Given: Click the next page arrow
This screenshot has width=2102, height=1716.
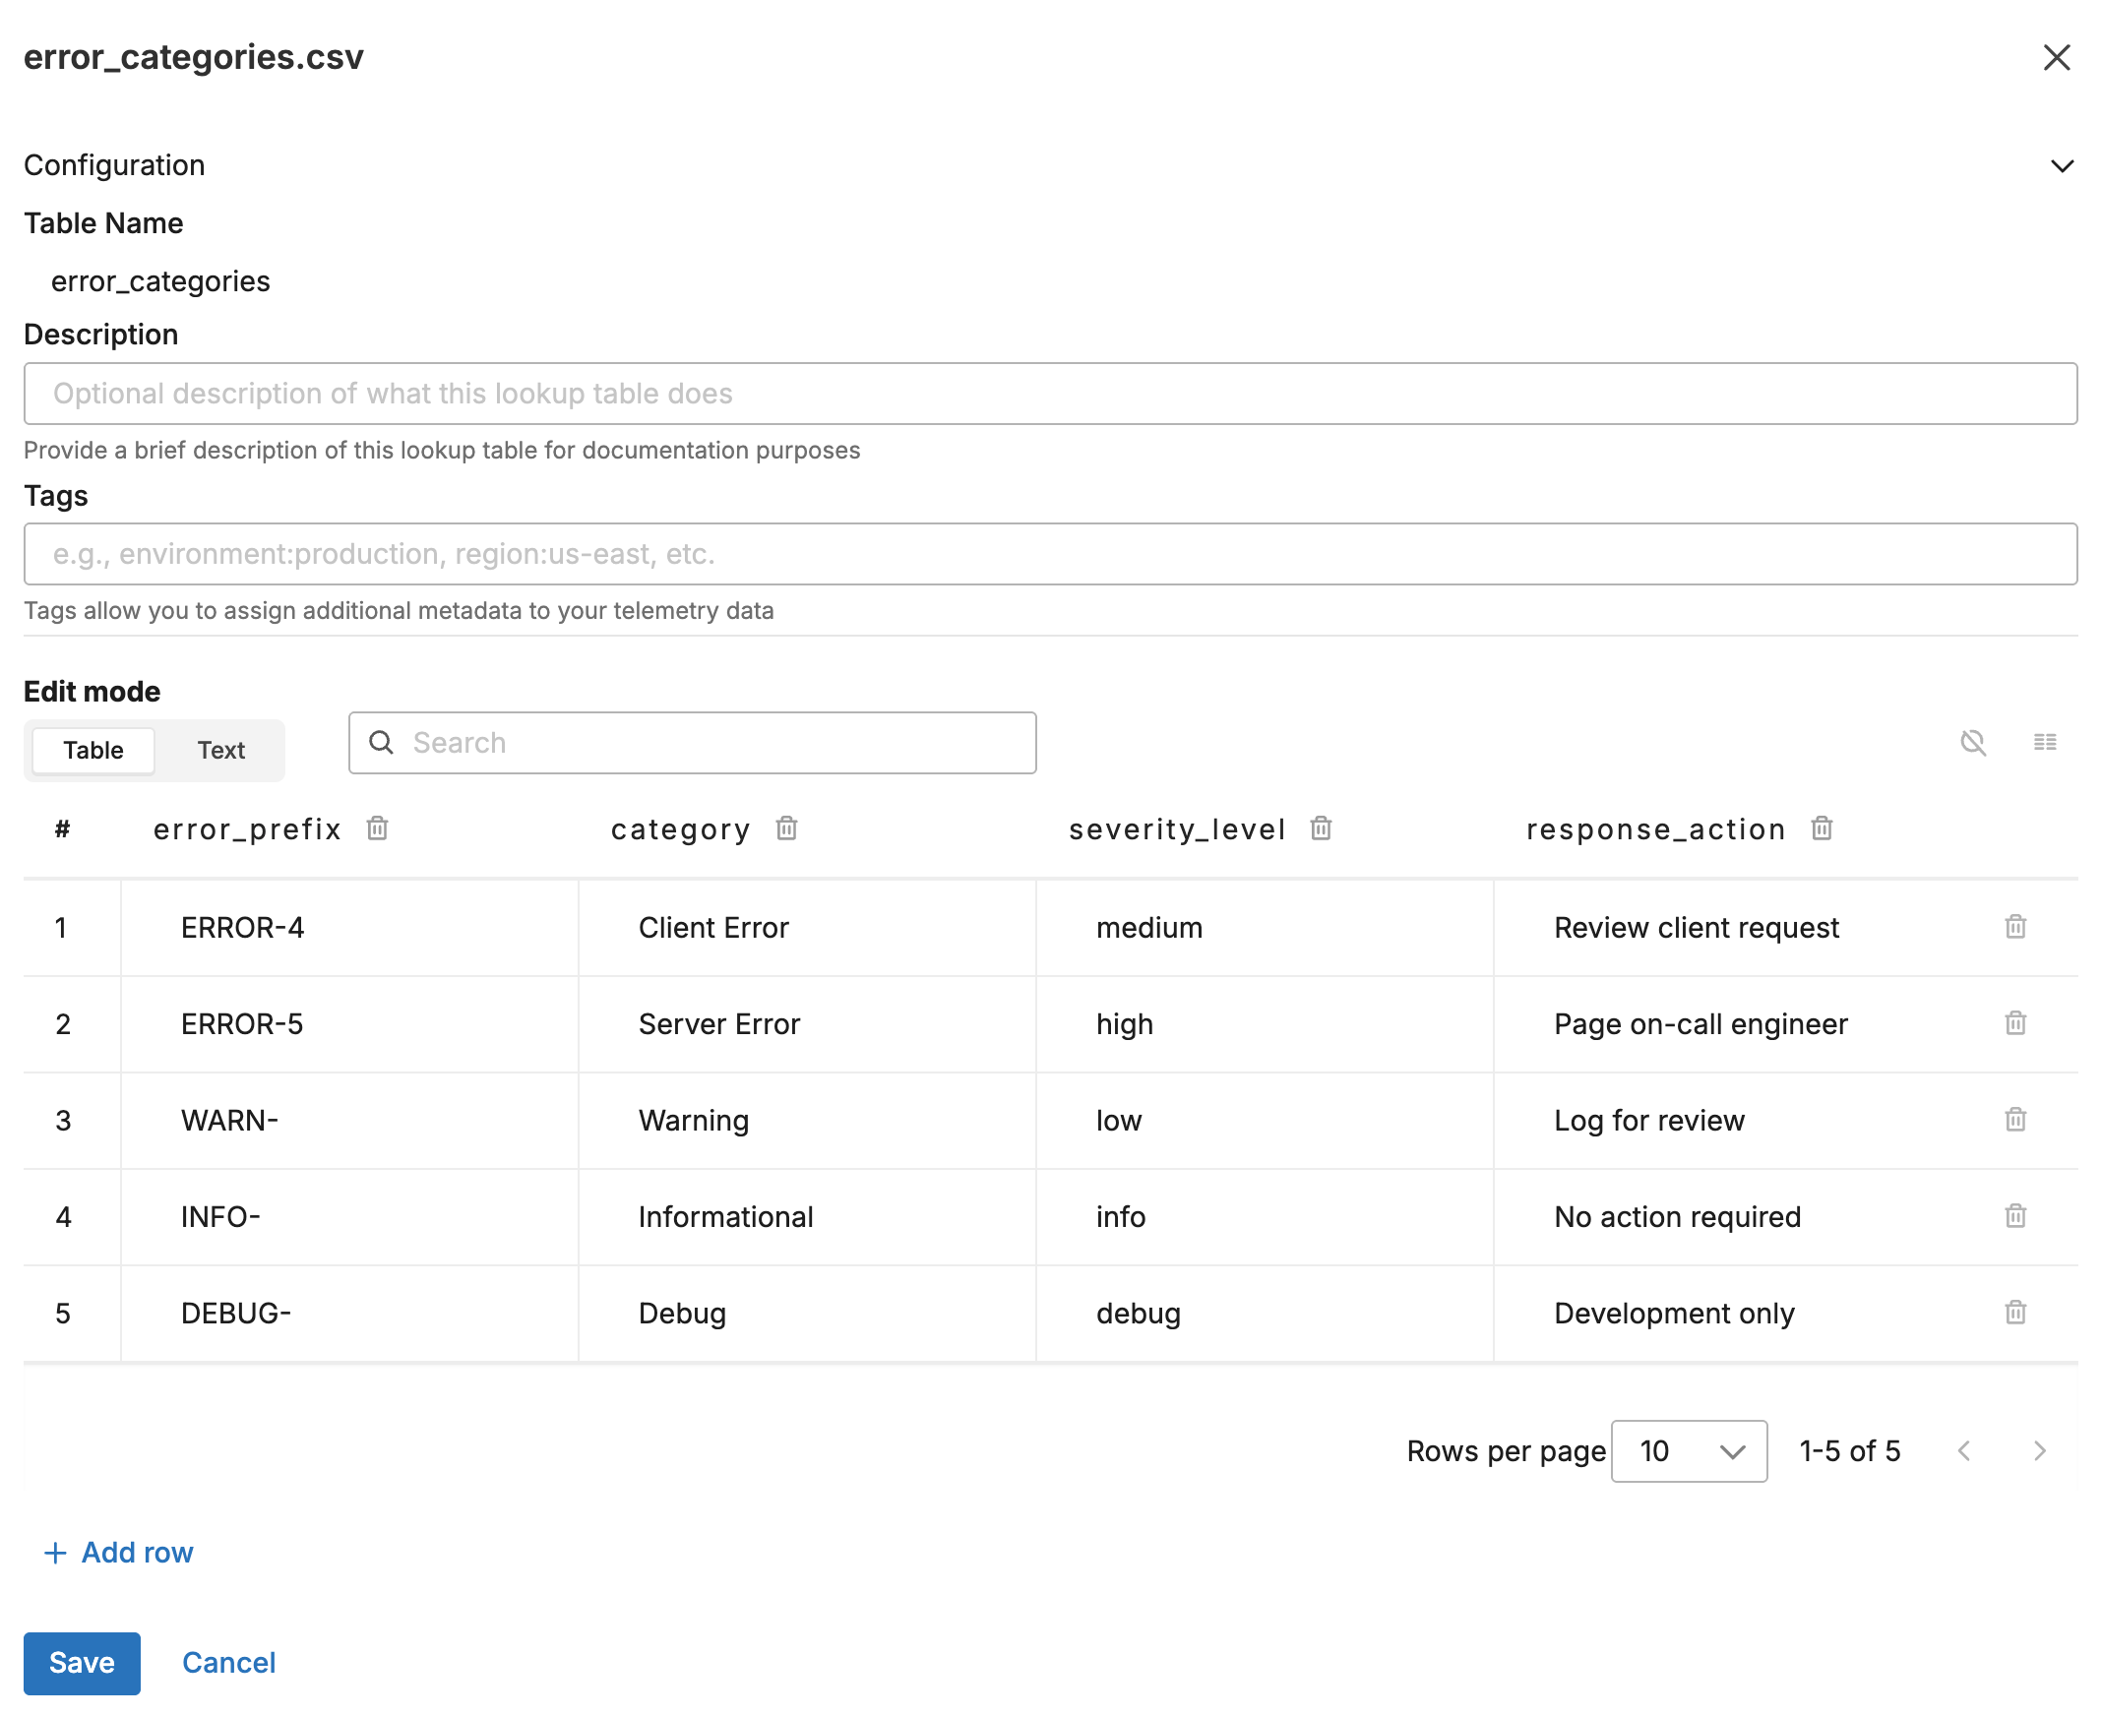Looking at the screenshot, I should pyautogui.click(x=2039, y=1450).
